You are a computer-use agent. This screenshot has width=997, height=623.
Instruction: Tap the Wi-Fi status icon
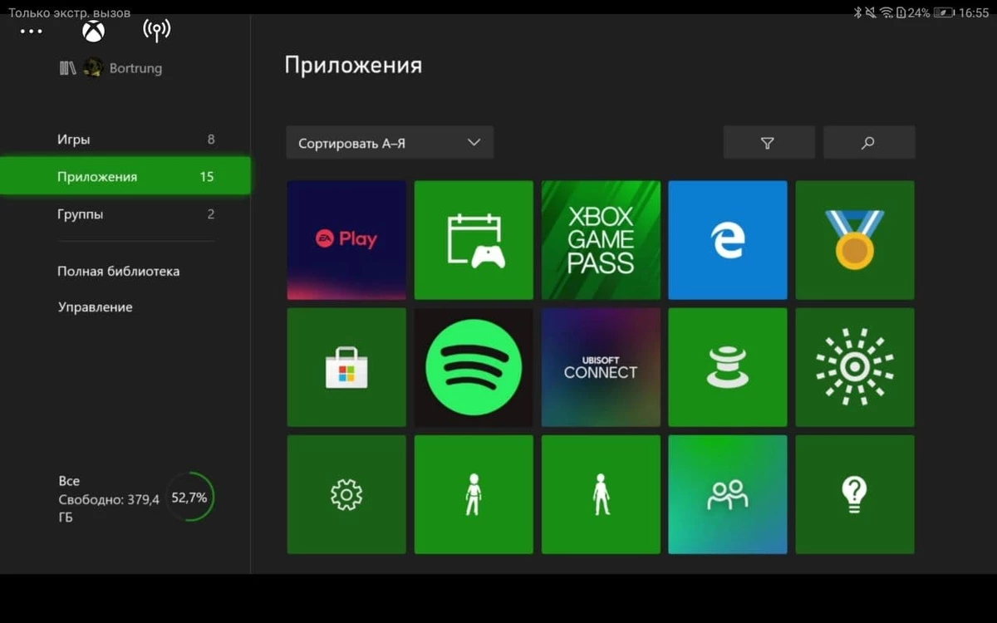tap(886, 12)
